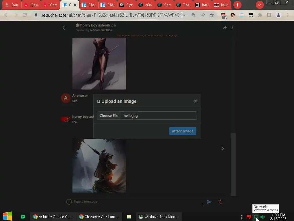Viewport: 294px width, 221px height.
Task: Click the chat scrollbar thumb
Action: [x=233, y=164]
